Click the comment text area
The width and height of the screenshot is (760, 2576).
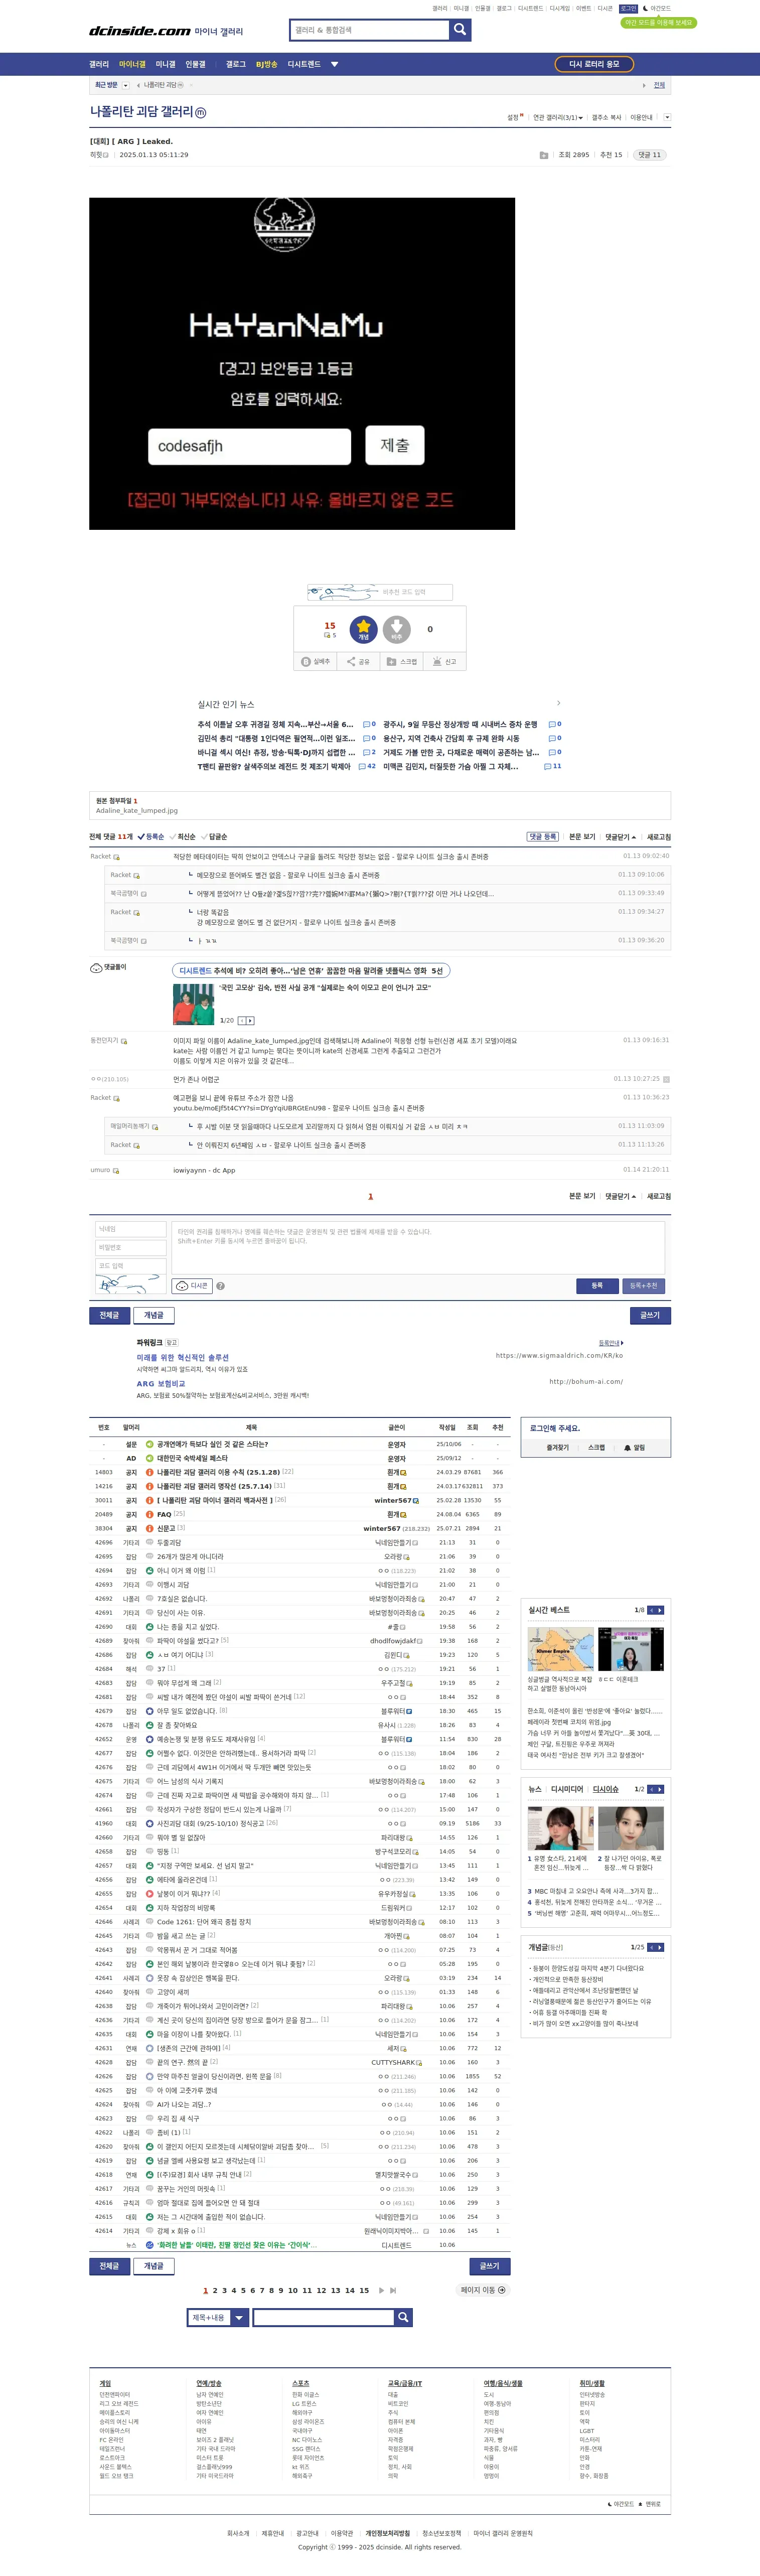tap(418, 1247)
